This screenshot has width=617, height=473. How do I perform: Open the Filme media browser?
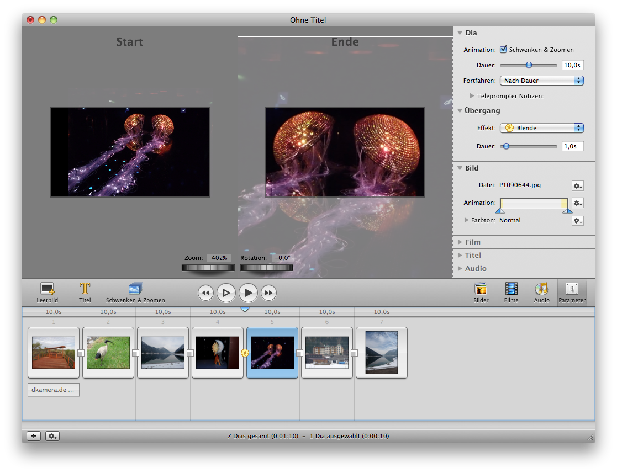tap(511, 293)
